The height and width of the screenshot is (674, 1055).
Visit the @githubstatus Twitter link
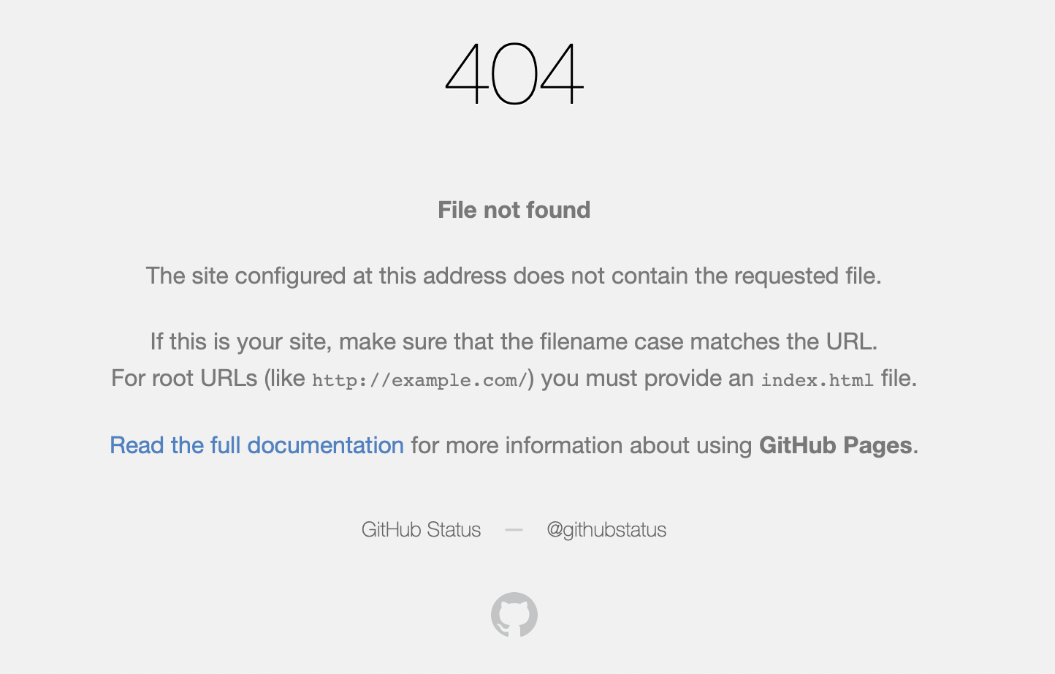(x=606, y=529)
